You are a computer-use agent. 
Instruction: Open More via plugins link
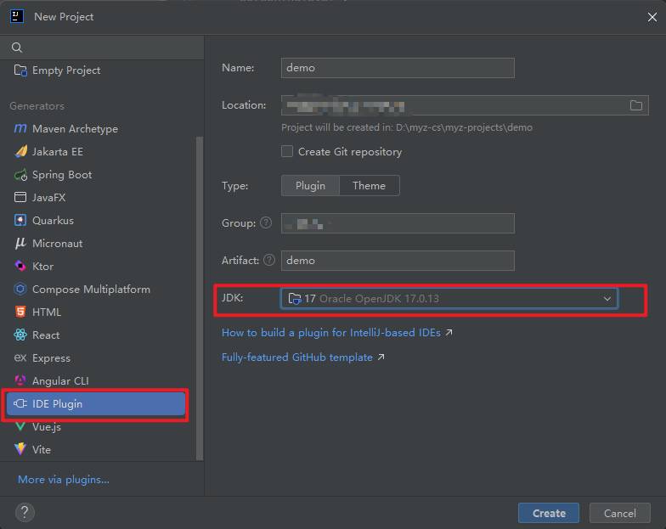coord(64,479)
